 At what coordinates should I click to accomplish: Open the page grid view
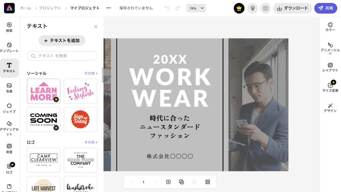(x=208, y=182)
